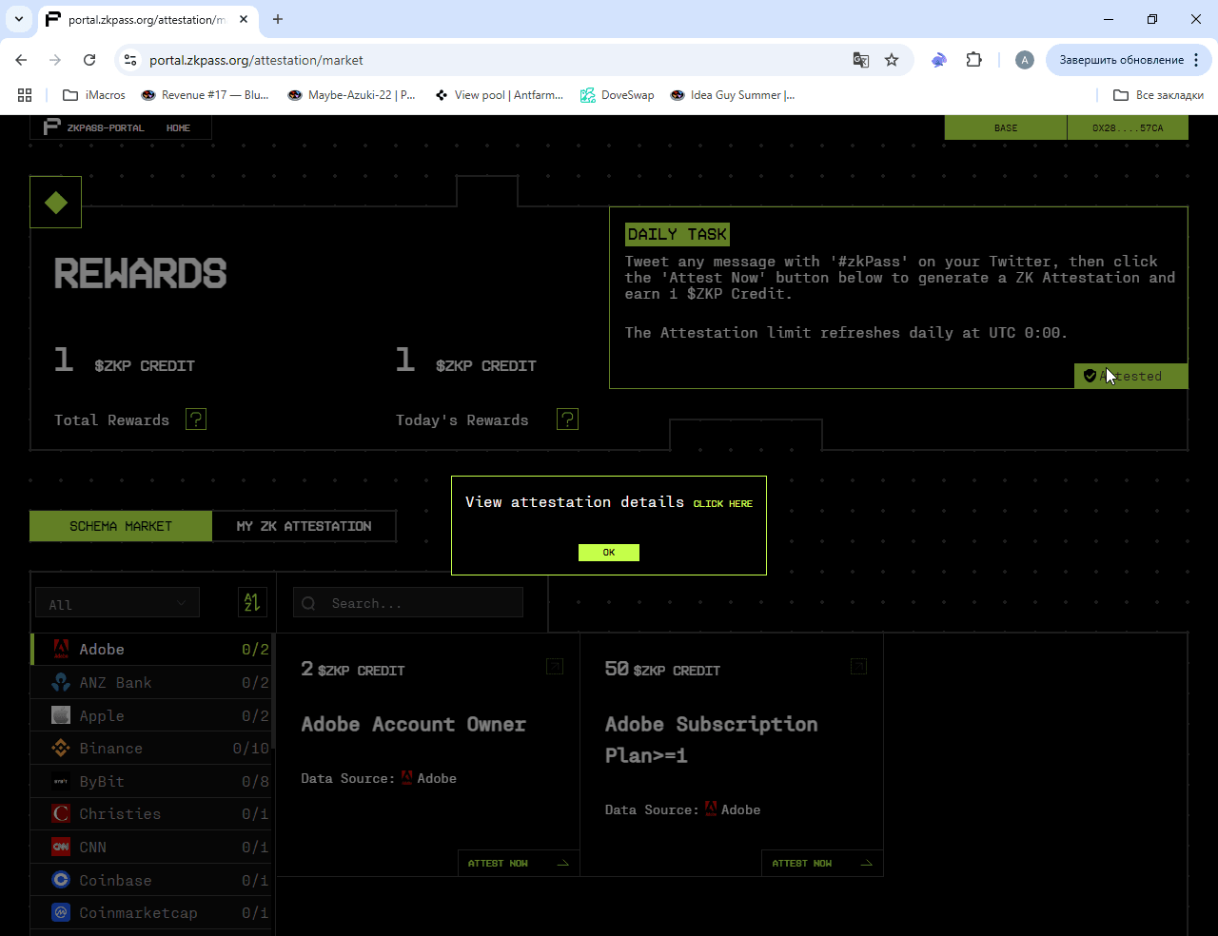Select Coinbase in the source list

151,880
